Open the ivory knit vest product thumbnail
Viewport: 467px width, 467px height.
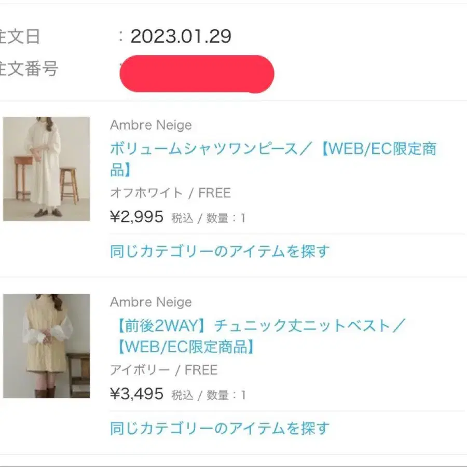(46, 346)
